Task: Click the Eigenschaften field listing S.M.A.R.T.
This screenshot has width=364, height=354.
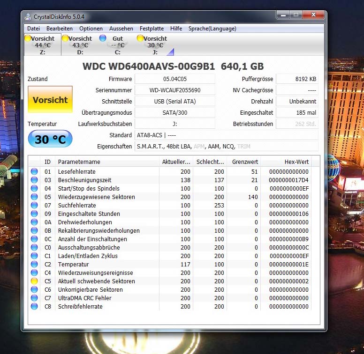Action: tap(227, 147)
